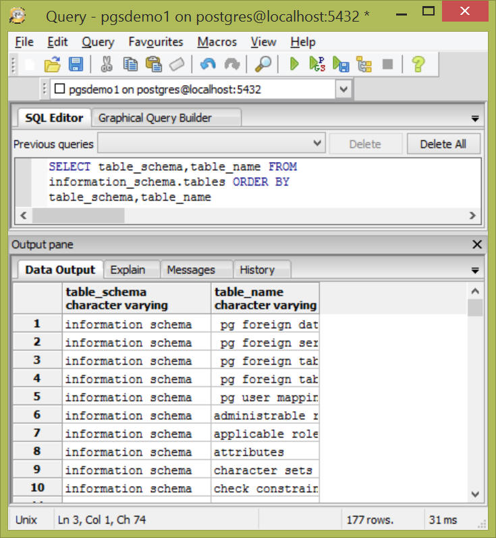Switch to the Explain tab
This screenshot has height=538, width=496.
click(x=132, y=270)
